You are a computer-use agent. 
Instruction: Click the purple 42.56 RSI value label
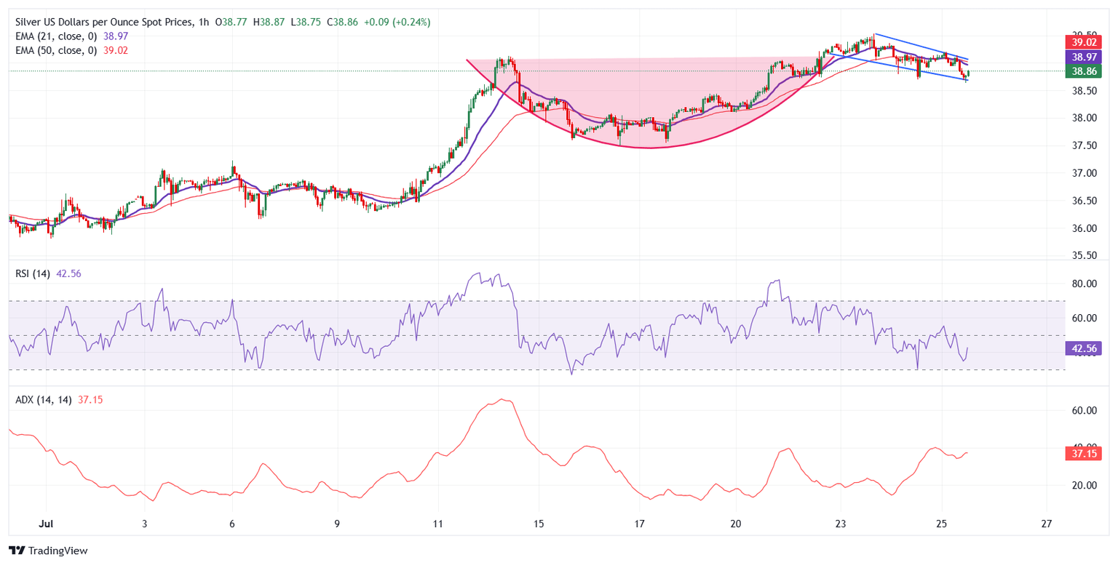coord(1085,349)
